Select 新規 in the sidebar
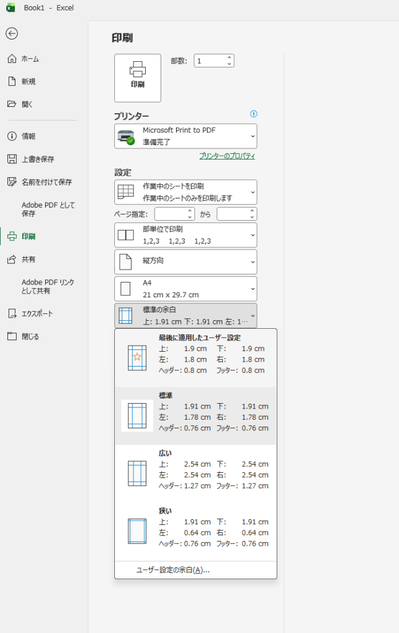This screenshot has height=633, width=399. pos(28,82)
